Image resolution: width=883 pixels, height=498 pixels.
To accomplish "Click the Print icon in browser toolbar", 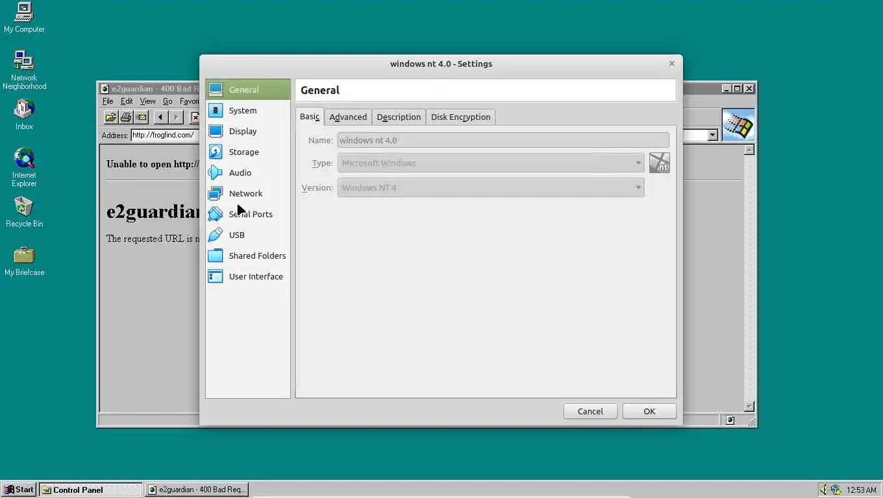I will click(x=126, y=117).
